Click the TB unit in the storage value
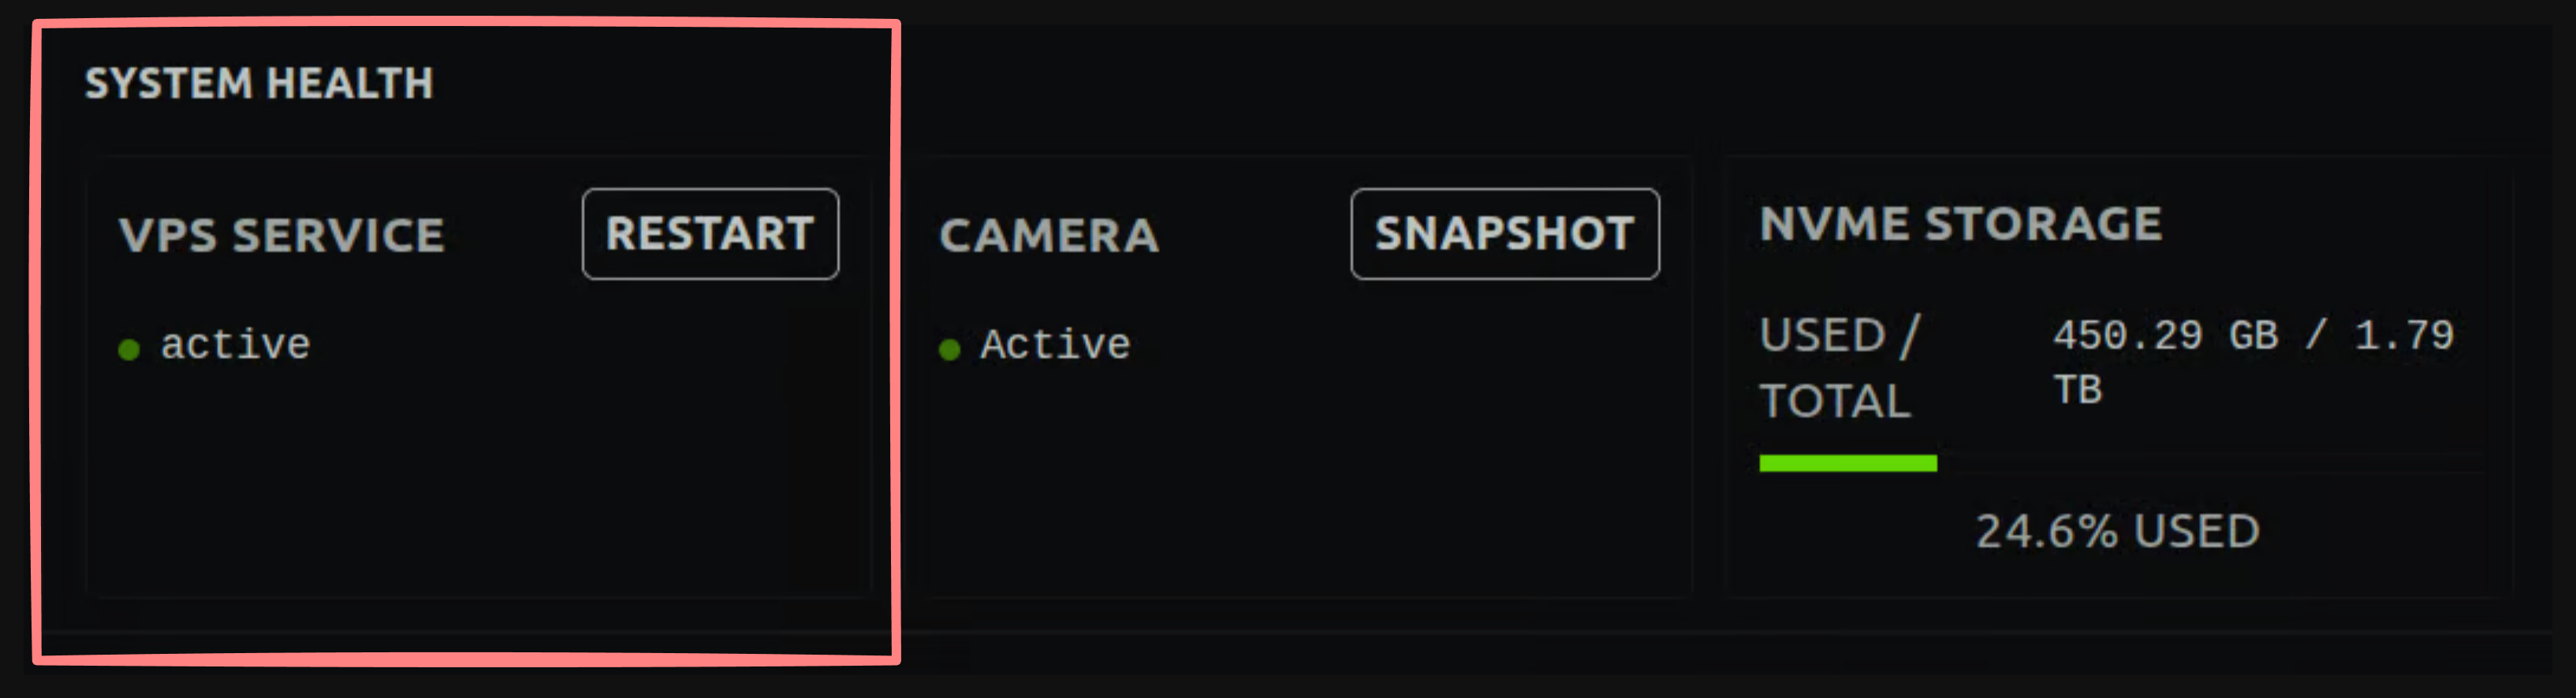Screen dimensions: 2576x698 point(2077,389)
